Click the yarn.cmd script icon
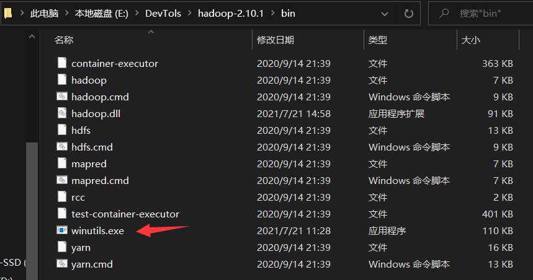The width and height of the screenshot is (533, 280). [x=61, y=264]
